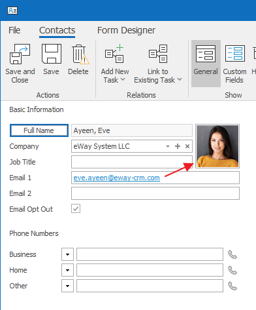Open the eve.ayeen@eway-crm.com email link
The width and height of the screenshot is (256, 310).
(116, 178)
